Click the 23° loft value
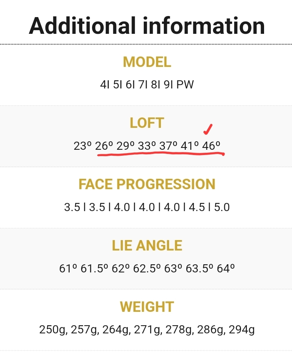The image size is (292, 362). tap(83, 146)
